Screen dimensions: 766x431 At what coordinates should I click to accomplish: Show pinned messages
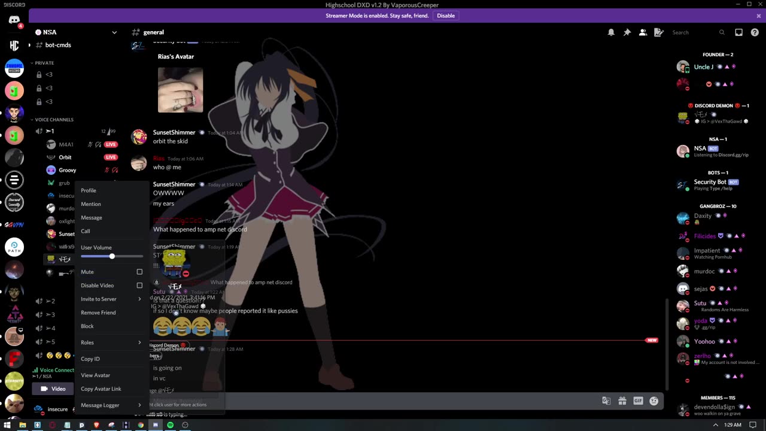627,32
